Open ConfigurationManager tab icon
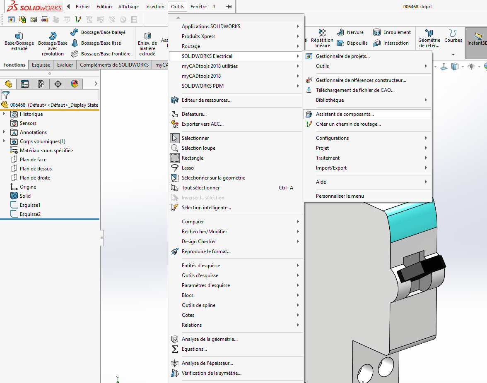The image size is (487, 383). tap(41, 84)
